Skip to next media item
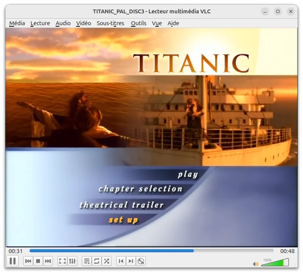The height and width of the screenshot is (274, 303). (48, 261)
